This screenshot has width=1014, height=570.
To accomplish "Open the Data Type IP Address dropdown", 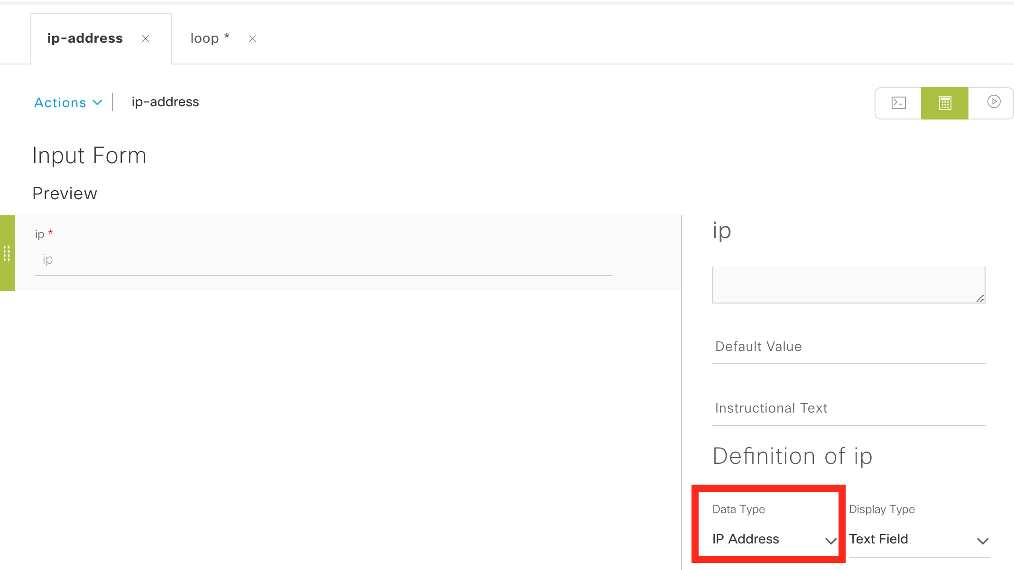I will pyautogui.click(x=768, y=539).
